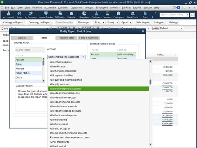Click the search magnifier icon

pyautogui.click(x=192, y=15)
